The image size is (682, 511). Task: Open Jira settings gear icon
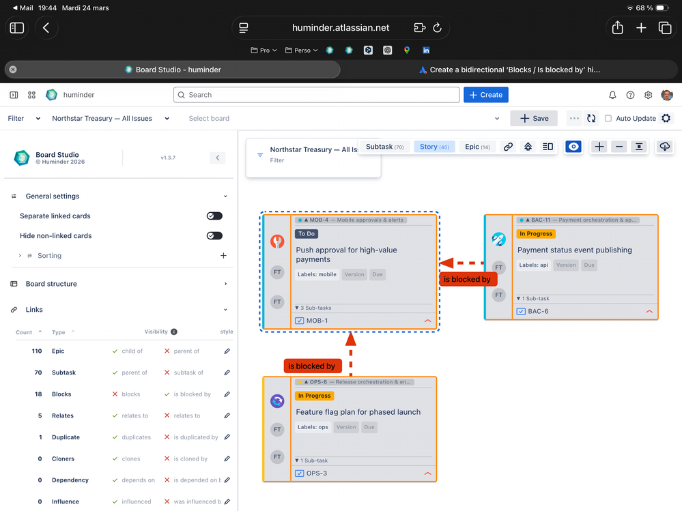tap(648, 95)
